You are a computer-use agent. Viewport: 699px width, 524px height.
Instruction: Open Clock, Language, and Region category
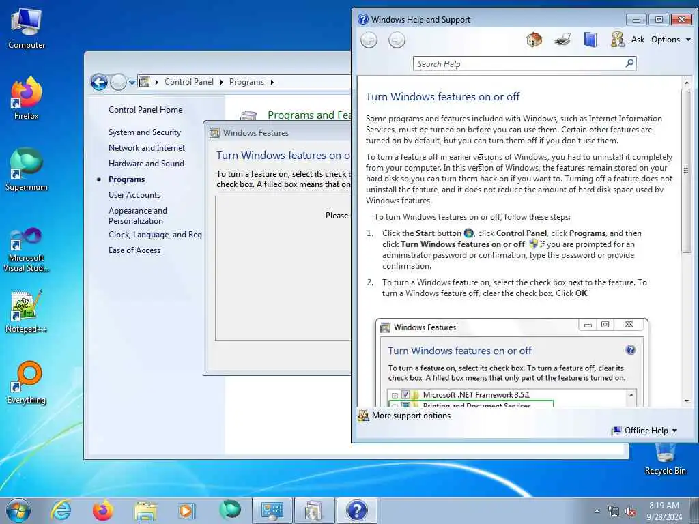(x=155, y=235)
